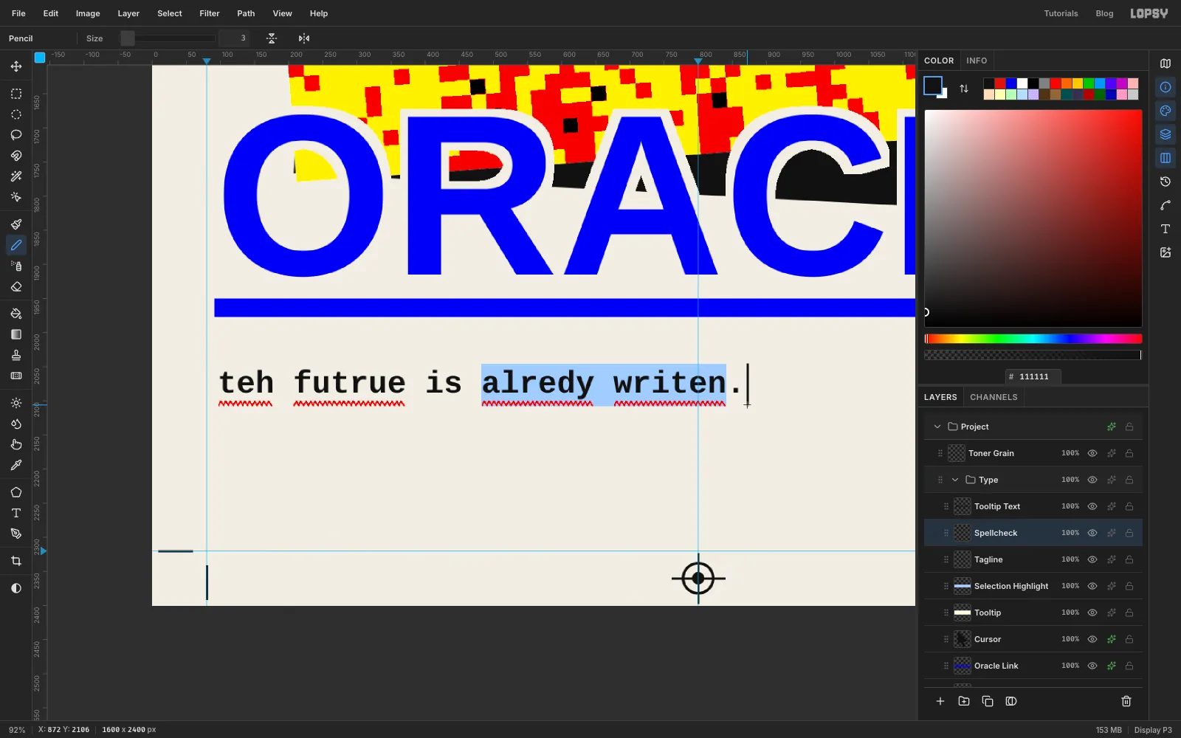1181x738 pixels.
Task: Create a new layer group folder
Action: click(964, 701)
